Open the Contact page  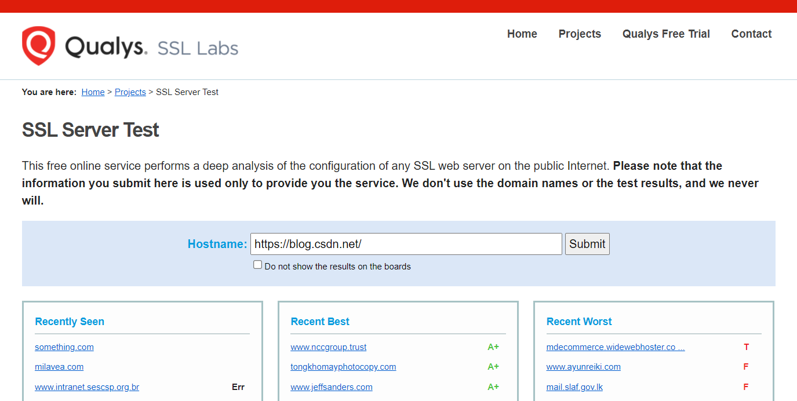click(x=751, y=34)
